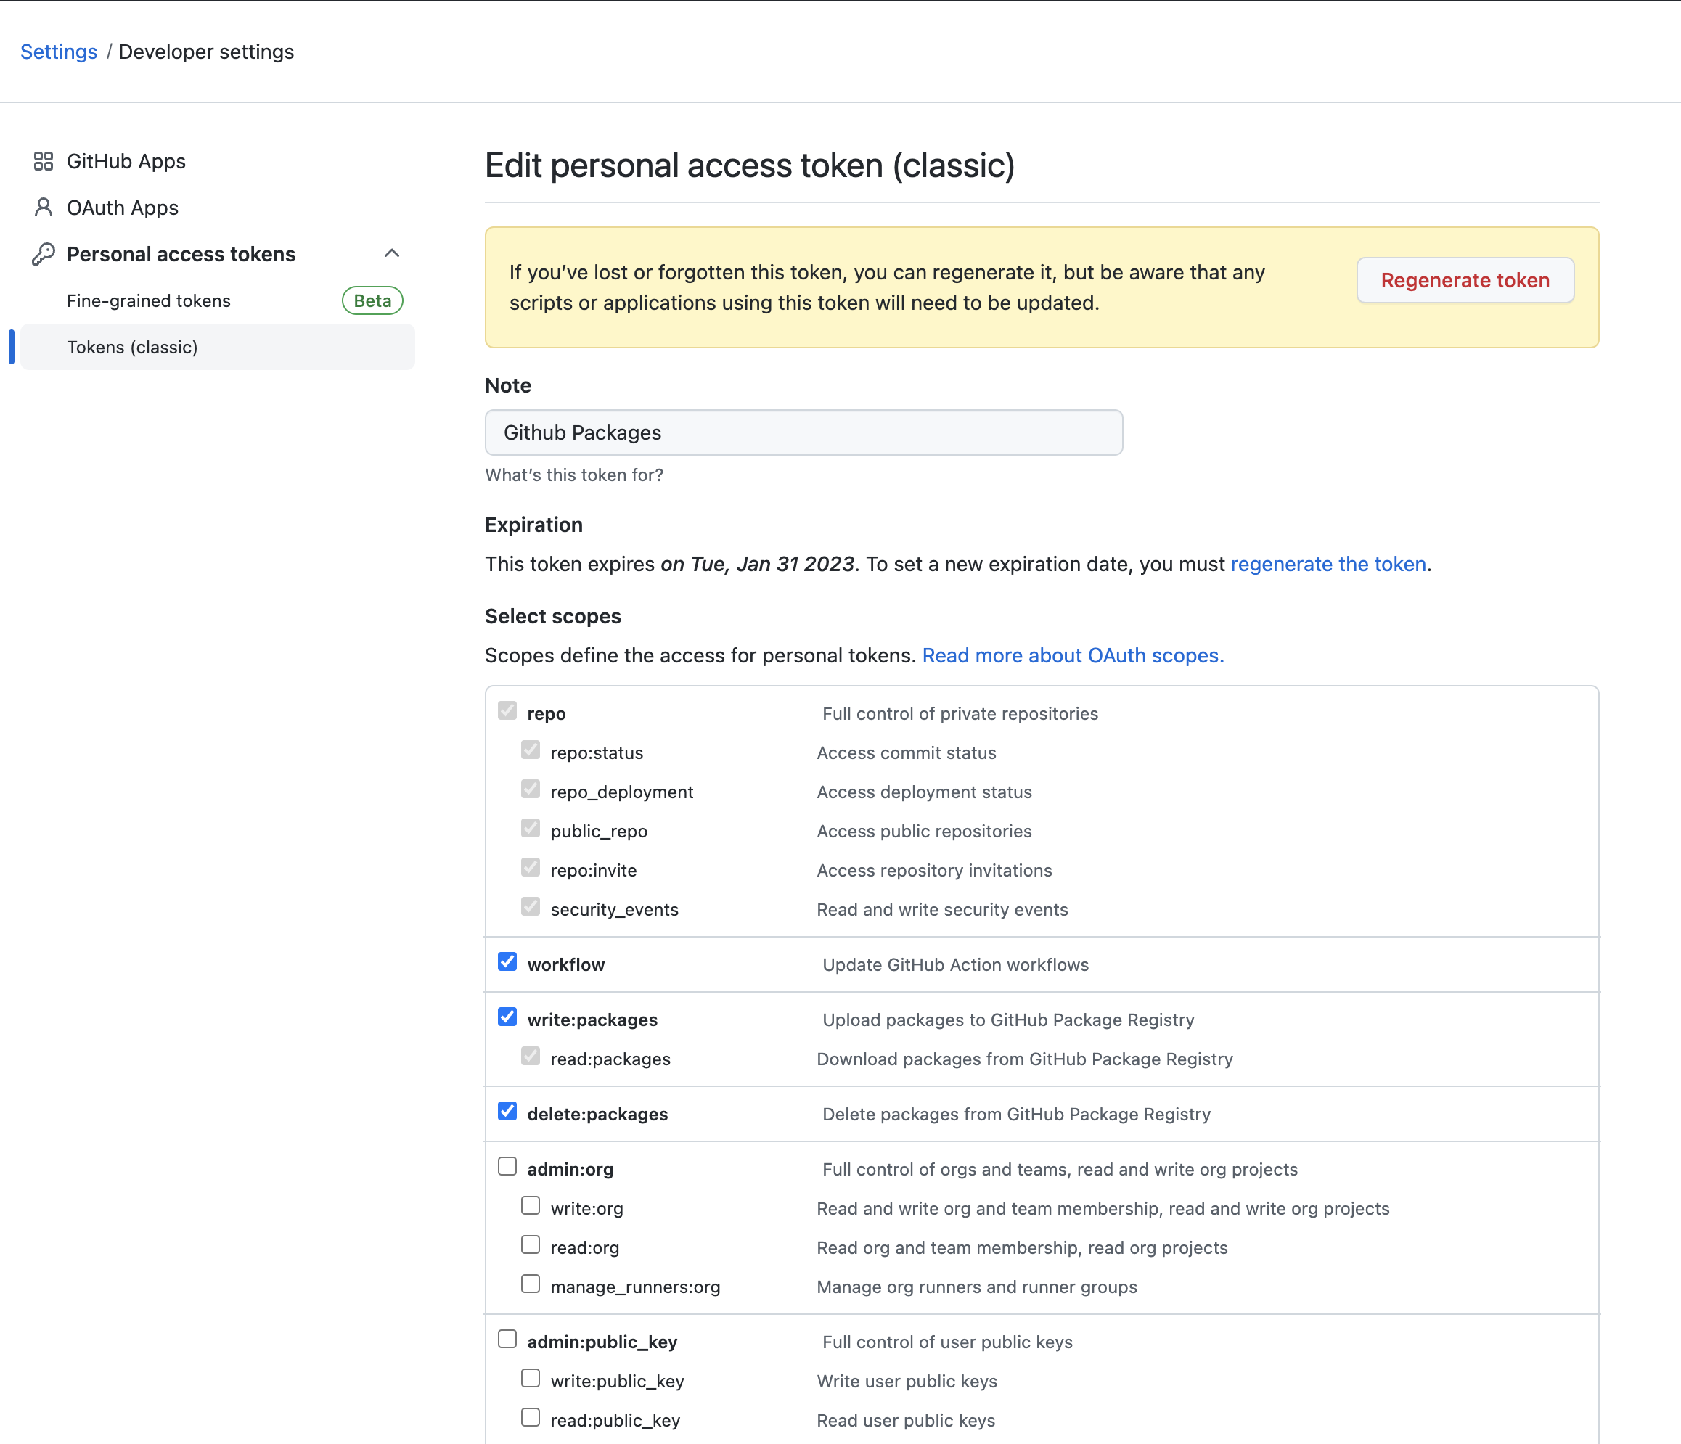Follow the regenerate the token link
1681x1444 pixels.
[x=1328, y=564]
